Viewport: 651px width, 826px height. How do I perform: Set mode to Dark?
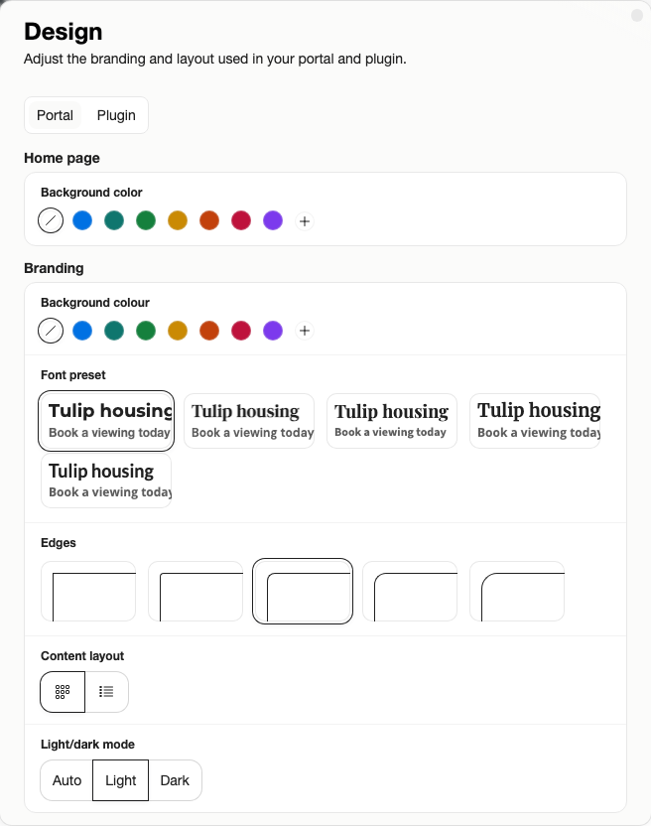pyautogui.click(x=175, y=780)
